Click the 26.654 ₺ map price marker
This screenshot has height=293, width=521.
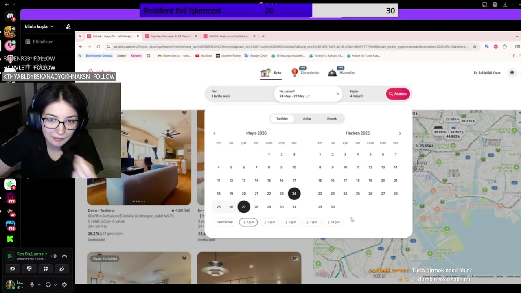point(426,146)
